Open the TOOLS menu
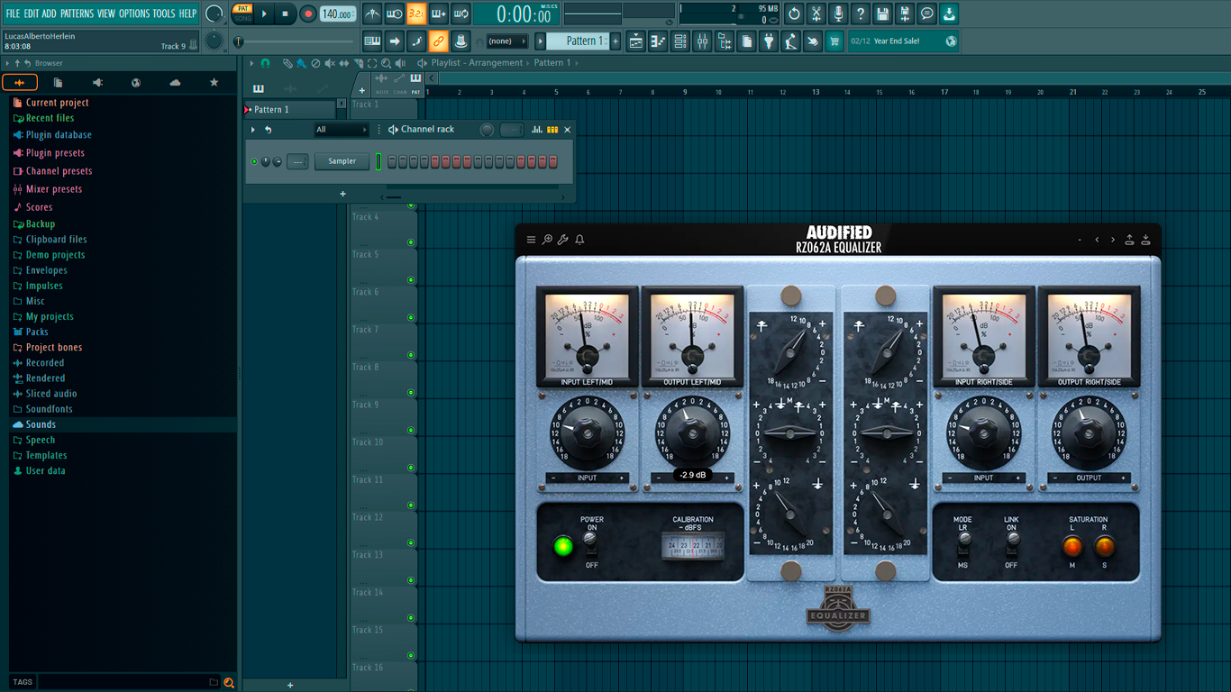The width and height of the screenshot is (1231, 692). pyautogui.click(x=164, y=14)
